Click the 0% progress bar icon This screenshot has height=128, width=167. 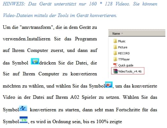[24, 120]
